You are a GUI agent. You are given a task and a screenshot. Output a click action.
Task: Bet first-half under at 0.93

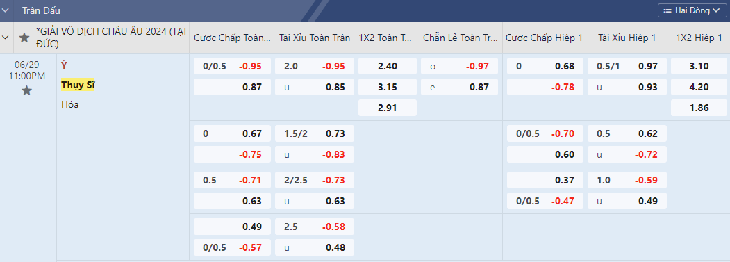click(627, 87)
